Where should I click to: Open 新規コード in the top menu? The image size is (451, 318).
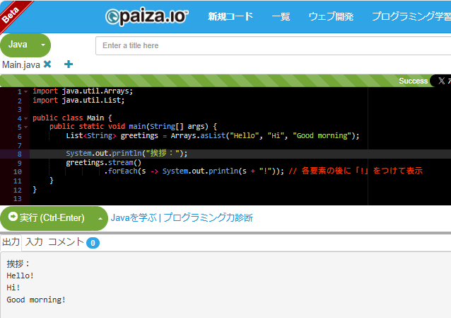(230, 17)
